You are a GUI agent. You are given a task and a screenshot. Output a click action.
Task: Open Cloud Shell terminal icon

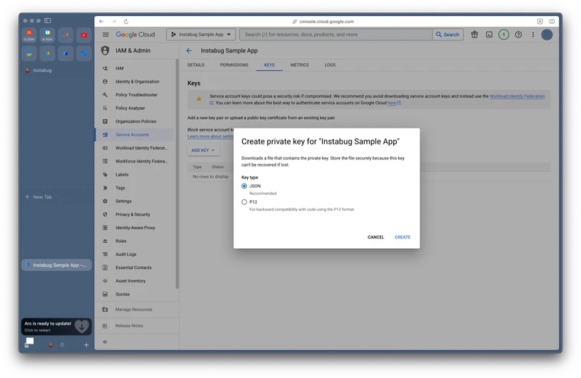click(488, 34)
